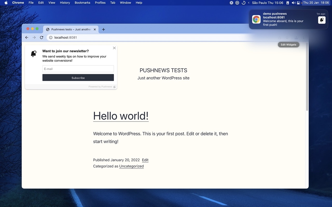Screen dimensions: 332x207
Task: Open the Hello world! post link
Action: (x=121, y=116)
